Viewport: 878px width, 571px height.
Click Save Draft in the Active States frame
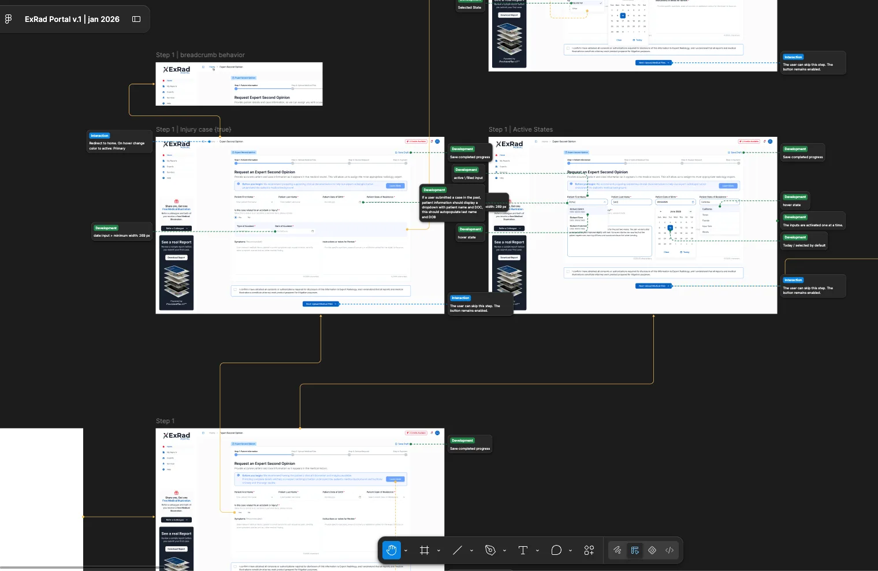(735, 152)
